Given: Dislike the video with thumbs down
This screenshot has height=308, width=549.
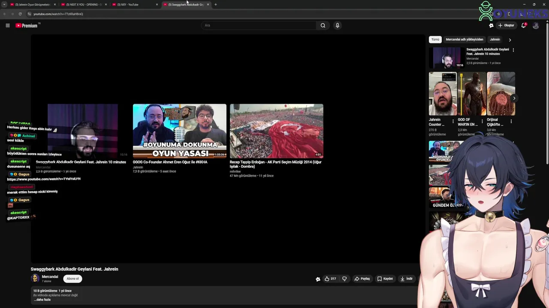Looking at the screenshot, I should (344, 279).
